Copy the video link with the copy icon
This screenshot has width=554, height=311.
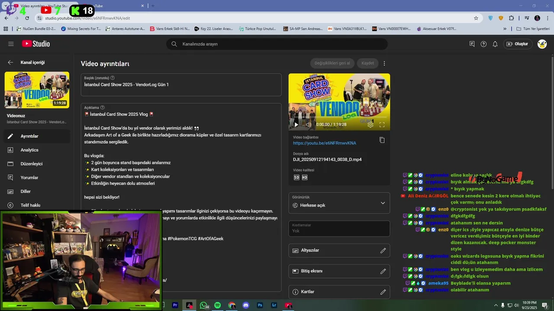(x=382, y=140)
